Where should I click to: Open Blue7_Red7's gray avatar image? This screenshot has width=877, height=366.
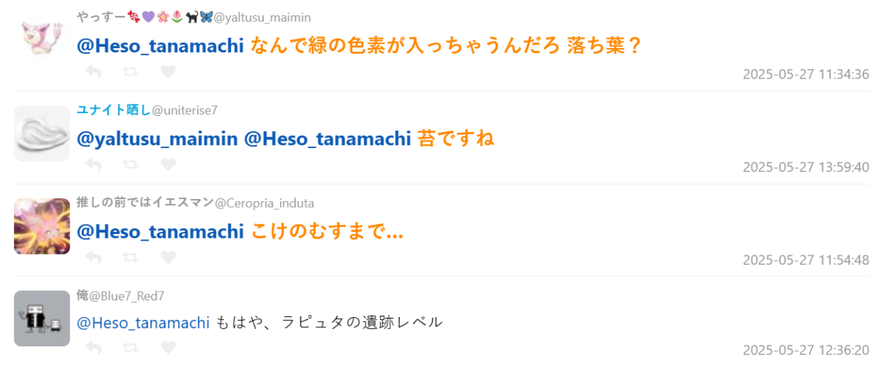click(42, 319)
